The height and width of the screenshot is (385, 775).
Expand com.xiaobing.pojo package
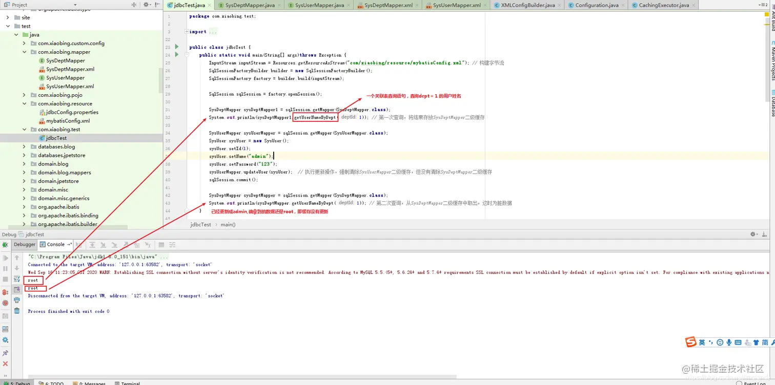pos(25,95)
